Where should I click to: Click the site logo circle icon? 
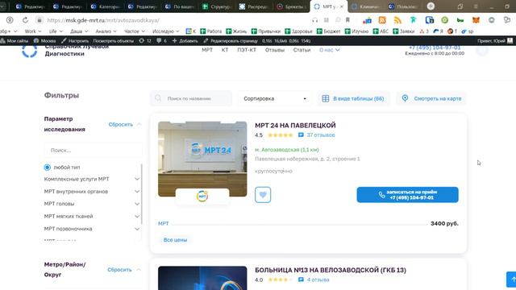pyautogui.click(x=29, y=50)
